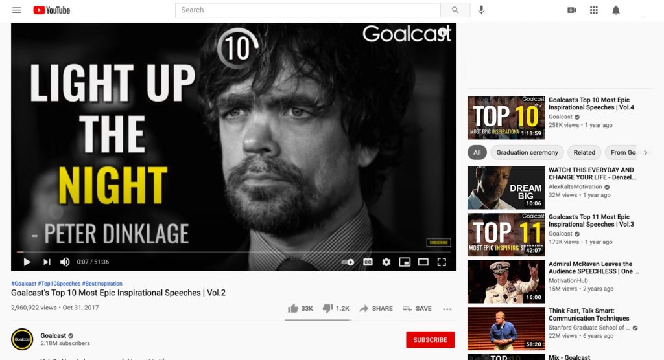The height and width of the screenshot is (360, 664).
Task: Open the more actions ellipsis menu
Action: 447,309
